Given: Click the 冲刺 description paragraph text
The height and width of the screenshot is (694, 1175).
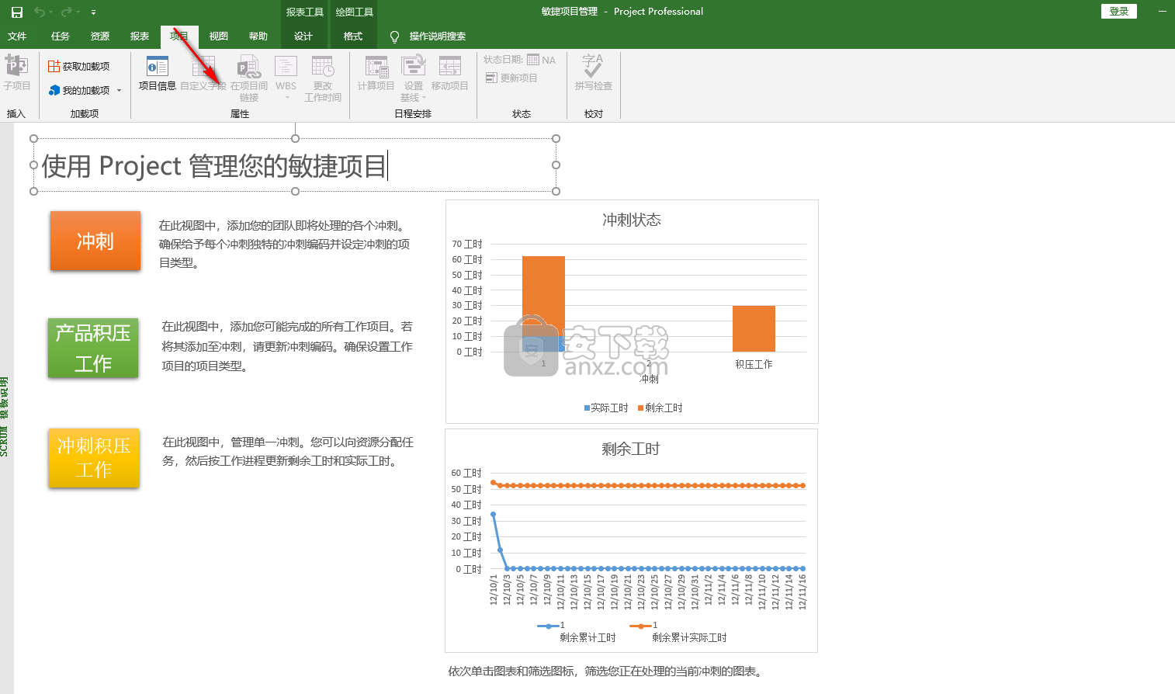Looking at the screenshot, I should [284, 245].
